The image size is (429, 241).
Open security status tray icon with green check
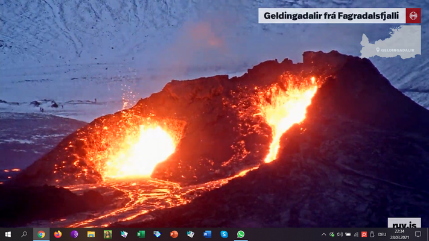tap(332, 234)
